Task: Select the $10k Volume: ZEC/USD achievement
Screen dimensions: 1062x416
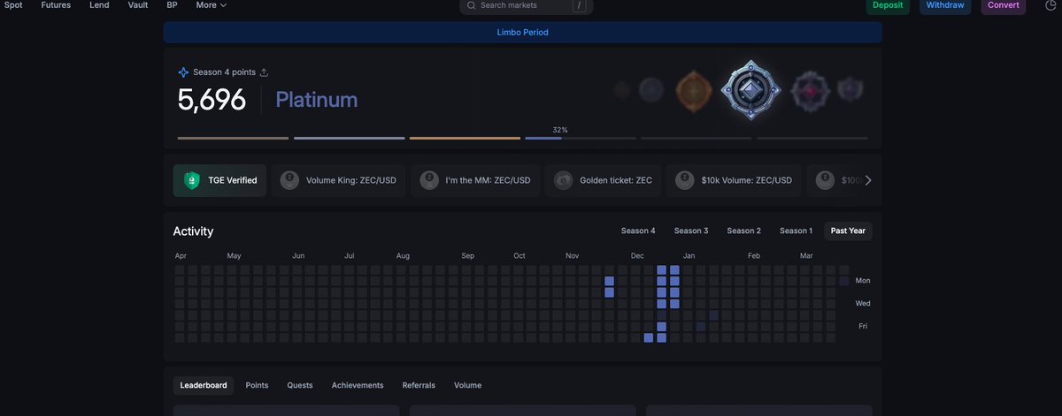Action: click(x=735, y=180)
